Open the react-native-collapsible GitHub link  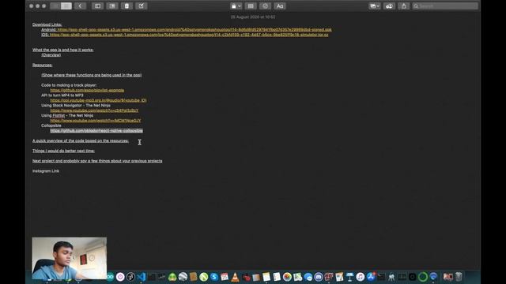(x=96, y=130)
